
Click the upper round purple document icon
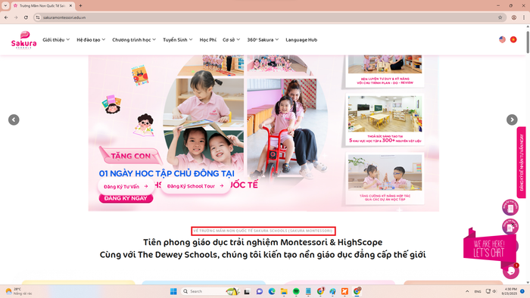coord(510,208)
